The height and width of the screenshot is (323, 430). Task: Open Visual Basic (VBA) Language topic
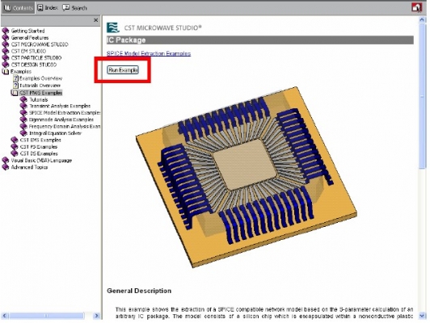pos(41,160)
